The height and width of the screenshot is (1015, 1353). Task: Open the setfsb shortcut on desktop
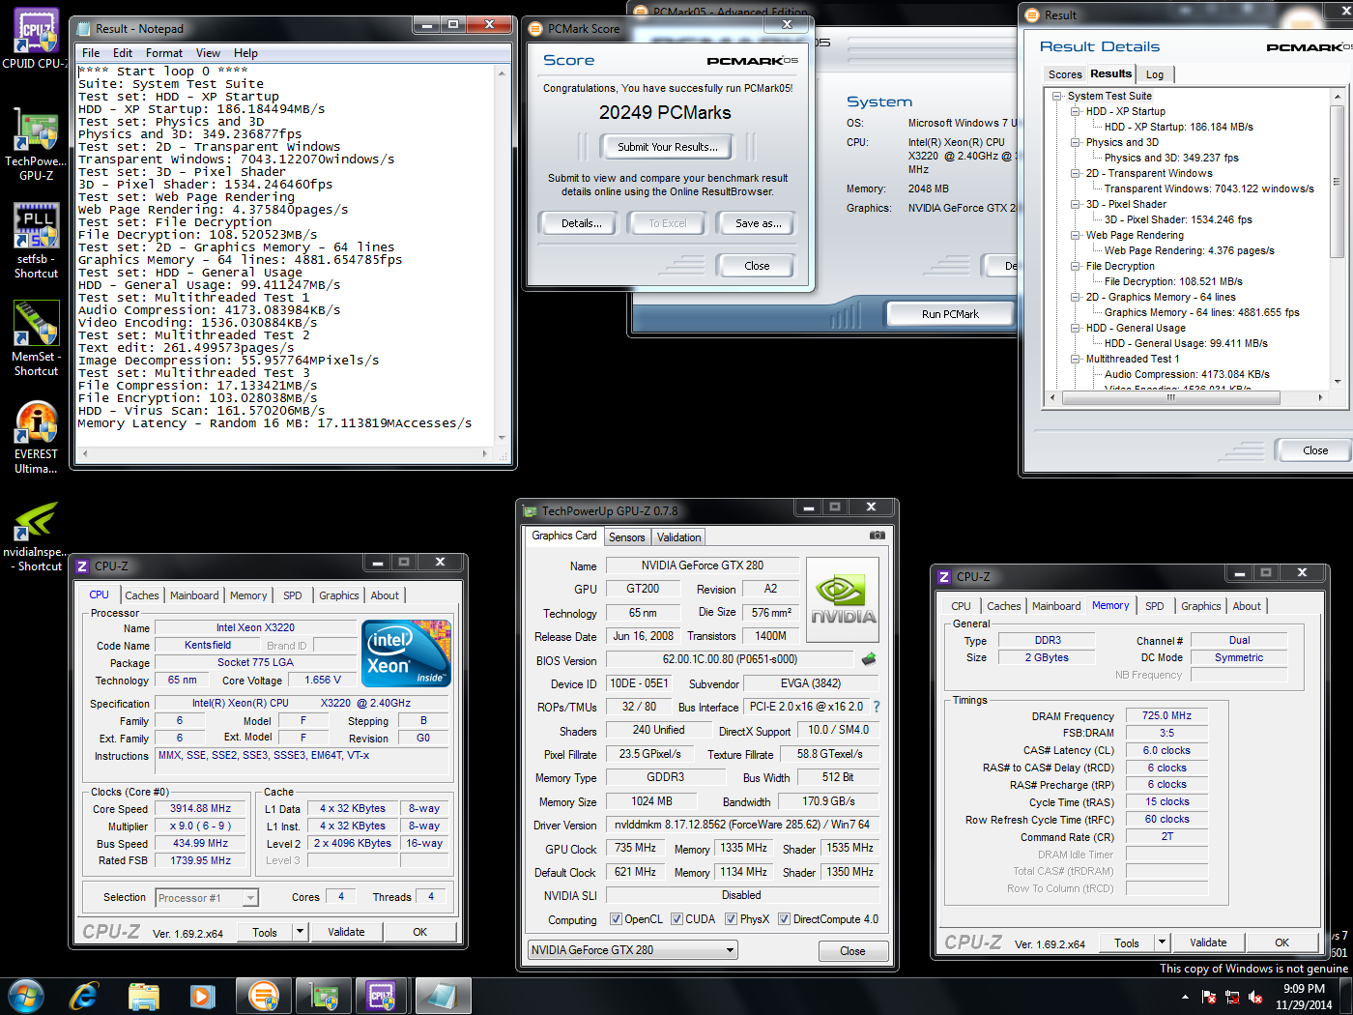36,240
